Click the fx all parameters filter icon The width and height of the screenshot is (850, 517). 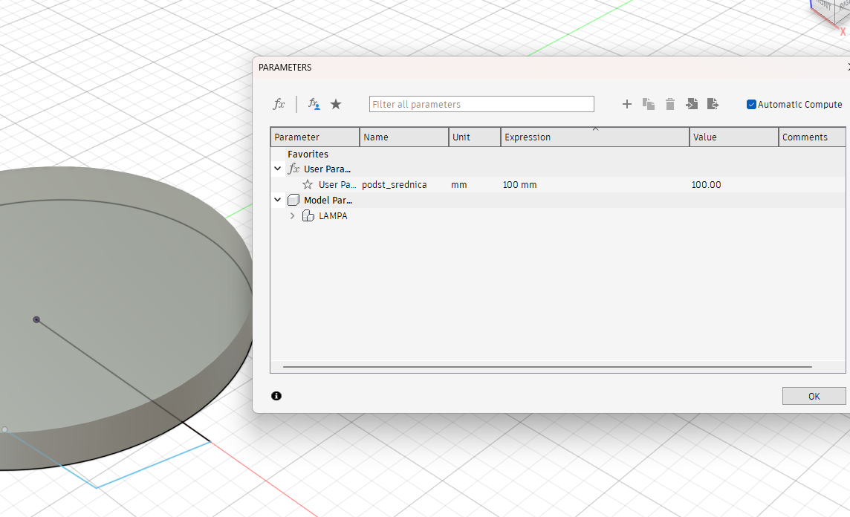(x=279, y=105)
